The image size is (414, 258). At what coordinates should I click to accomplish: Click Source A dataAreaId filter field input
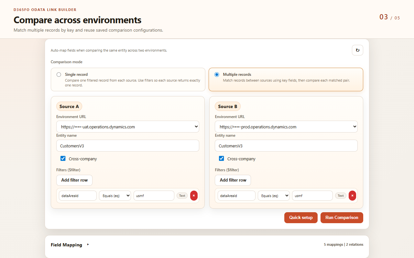(78, 196)
